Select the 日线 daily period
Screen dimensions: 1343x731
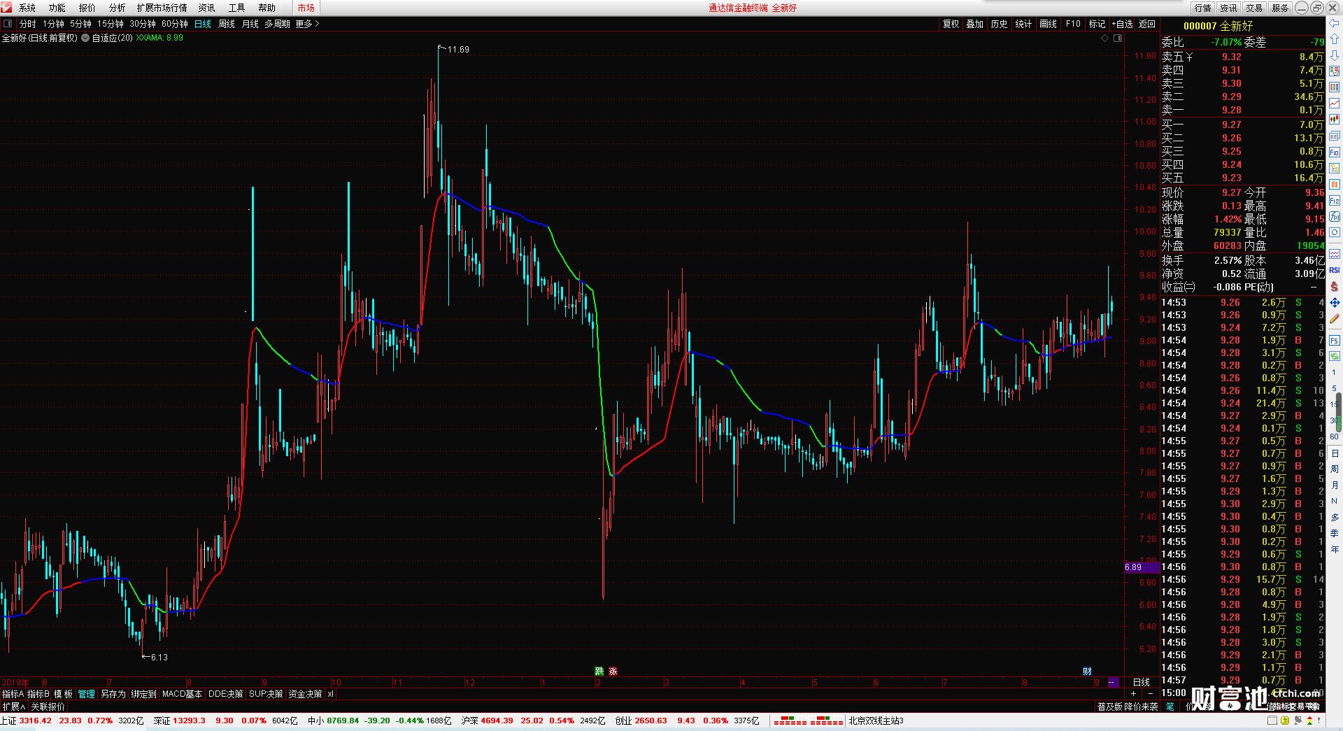[x=203, y=24]
